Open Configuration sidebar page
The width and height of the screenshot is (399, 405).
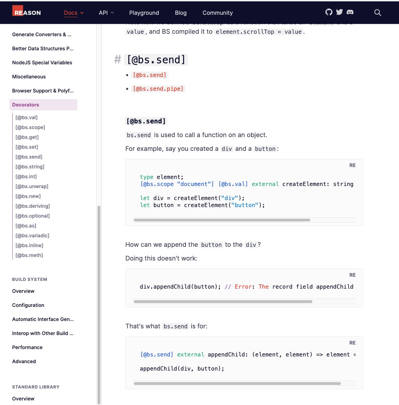click(x=28, y=305)
